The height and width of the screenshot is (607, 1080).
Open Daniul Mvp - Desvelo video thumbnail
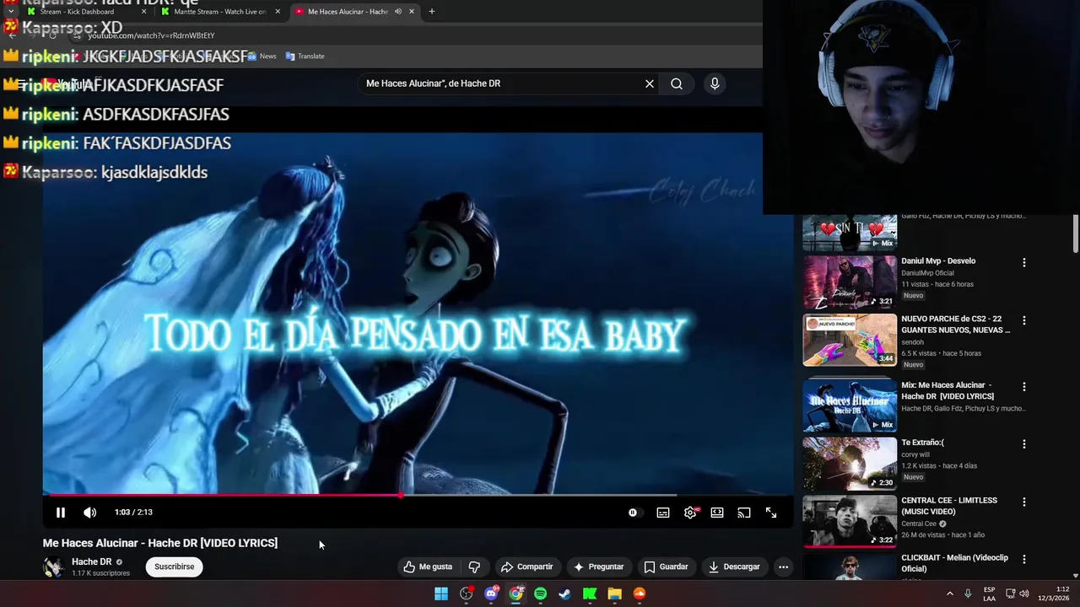(x=850, y=282)
